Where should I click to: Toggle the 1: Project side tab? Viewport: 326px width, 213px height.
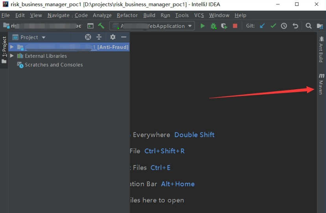(4, 50)
